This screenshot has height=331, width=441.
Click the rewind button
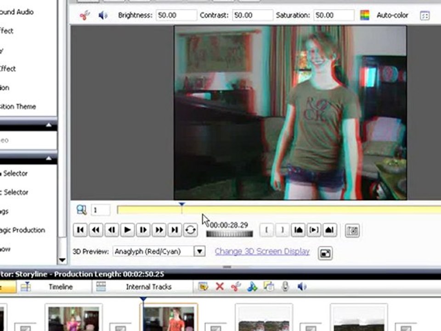[x=96, y=230]
